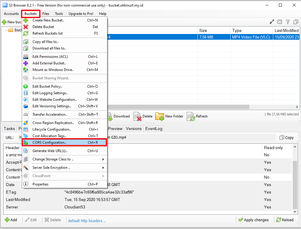301x229 pixels.
Task: Select the ETag header row
Action: (148, 192)
